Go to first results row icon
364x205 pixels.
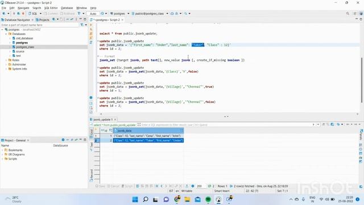click(157, 186)
